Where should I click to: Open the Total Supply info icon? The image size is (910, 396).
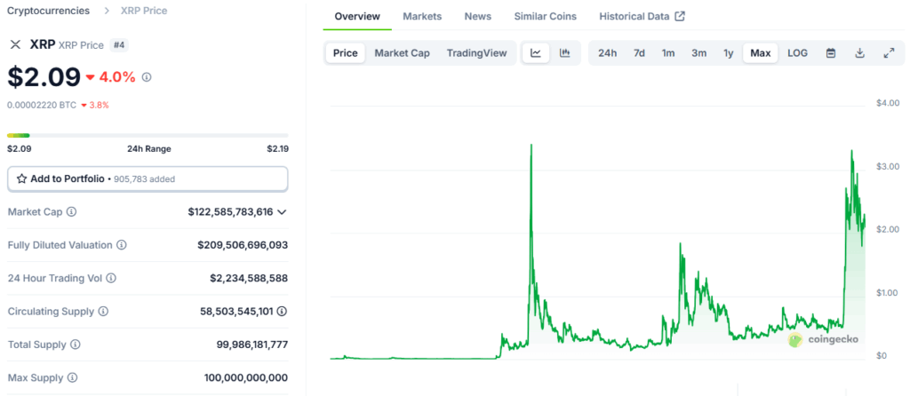tap(76, 345)
